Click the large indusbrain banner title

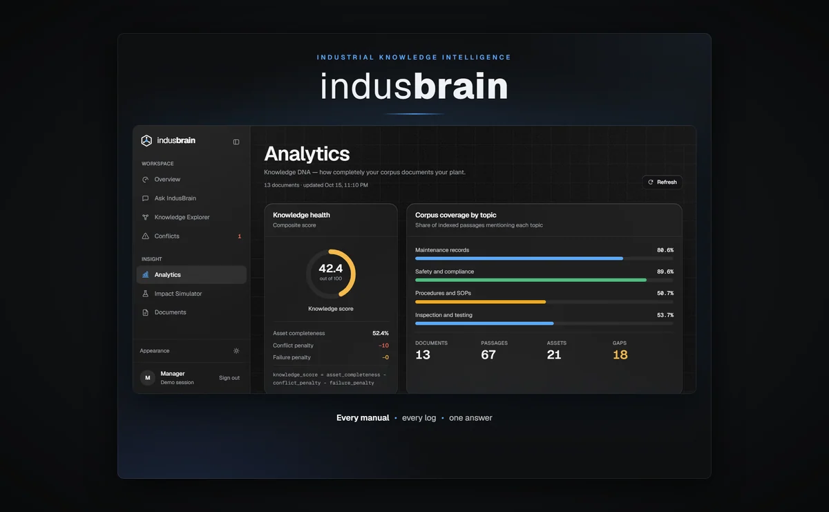(x=414, y=87)
